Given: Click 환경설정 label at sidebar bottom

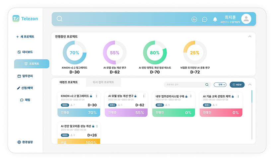Looking at the screenshot, I should (28, 142).
